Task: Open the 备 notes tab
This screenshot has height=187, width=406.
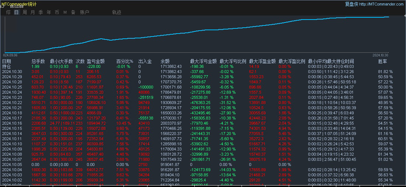Action: (73, 12)
